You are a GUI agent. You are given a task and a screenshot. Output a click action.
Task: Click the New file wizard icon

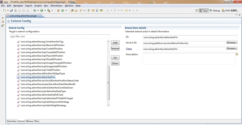pyautogui.click(x=5, y=11)
